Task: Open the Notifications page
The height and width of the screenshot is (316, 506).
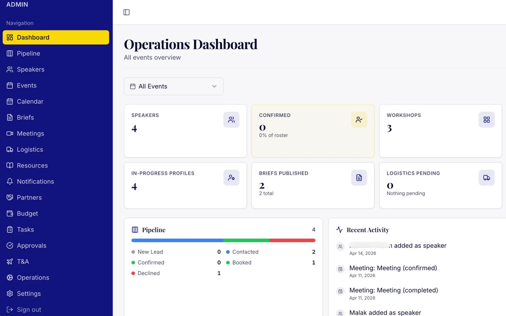Action: (56, 182)
